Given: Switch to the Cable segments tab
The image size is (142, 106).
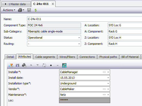Looking at the screenshot, I should [45, 57].
